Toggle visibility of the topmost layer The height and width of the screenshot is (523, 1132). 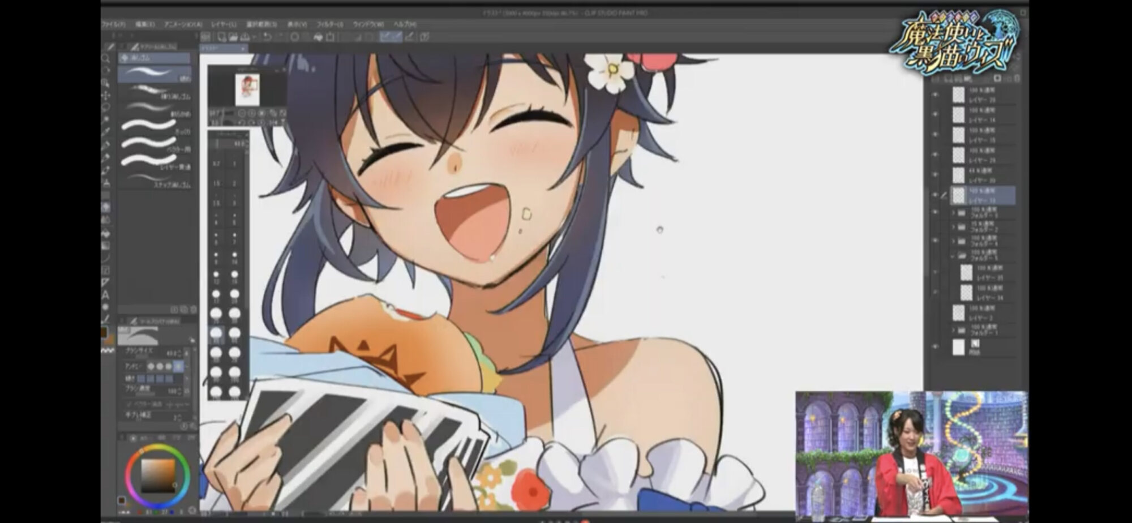click(x=935, y=95)
